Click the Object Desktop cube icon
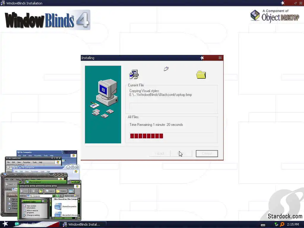 coord(255,15)
